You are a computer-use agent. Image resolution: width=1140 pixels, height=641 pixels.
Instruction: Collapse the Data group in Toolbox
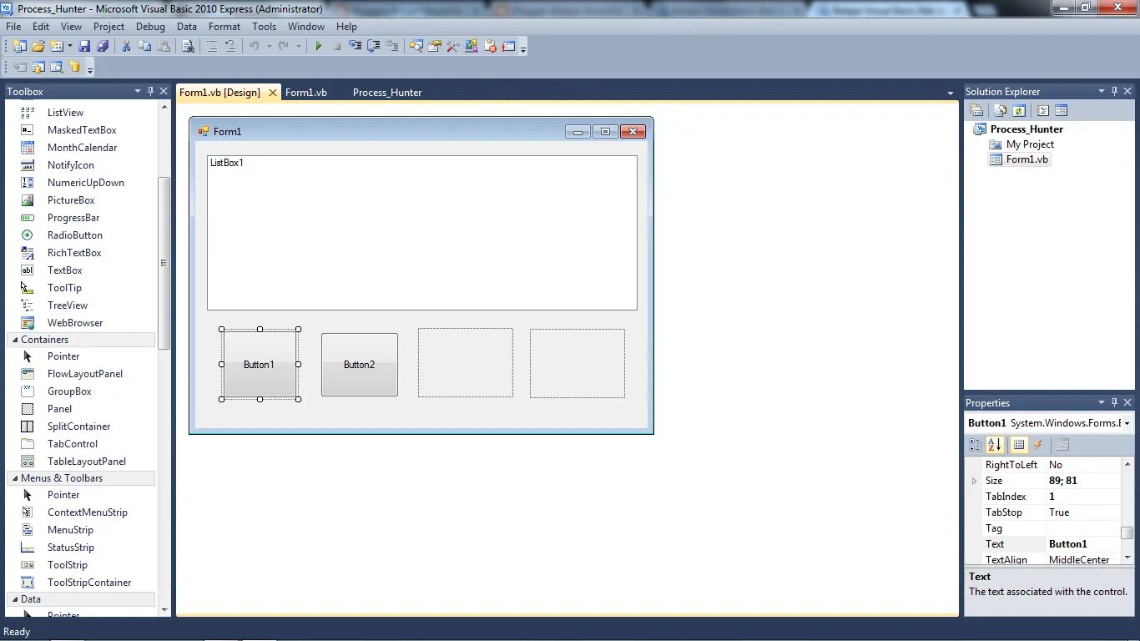click(15, 599)
